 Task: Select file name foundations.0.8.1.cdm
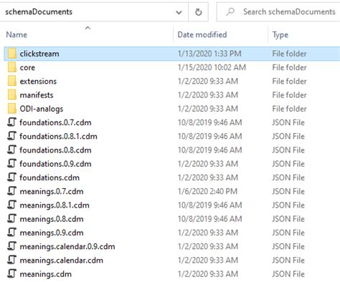[x=58, y=137]
